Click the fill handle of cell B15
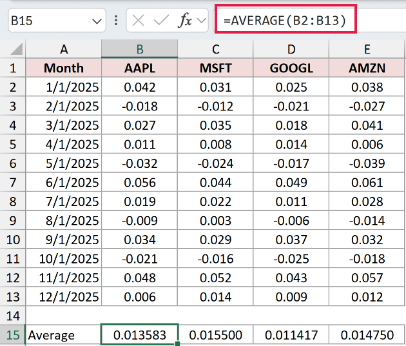The width and height of the screenshot is (406, 346). point(177,343)
